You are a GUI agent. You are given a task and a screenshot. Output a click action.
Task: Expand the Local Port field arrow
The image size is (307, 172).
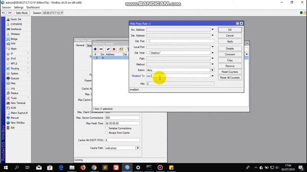click(213, 47)
